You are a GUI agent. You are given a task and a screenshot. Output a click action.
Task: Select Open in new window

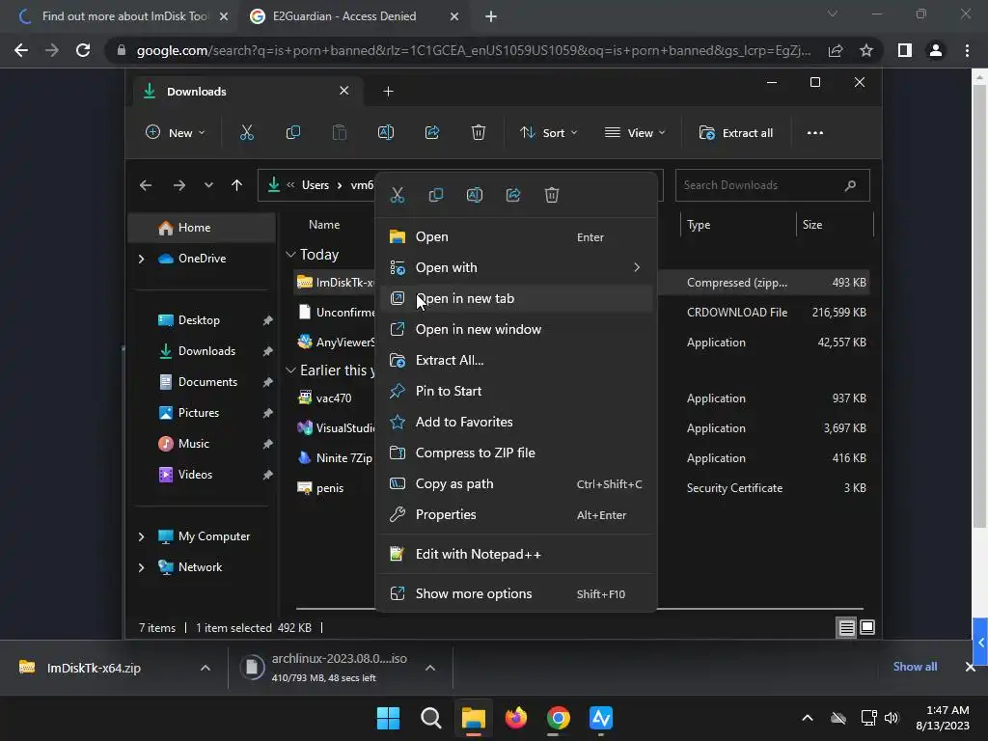tap(516, 330)
